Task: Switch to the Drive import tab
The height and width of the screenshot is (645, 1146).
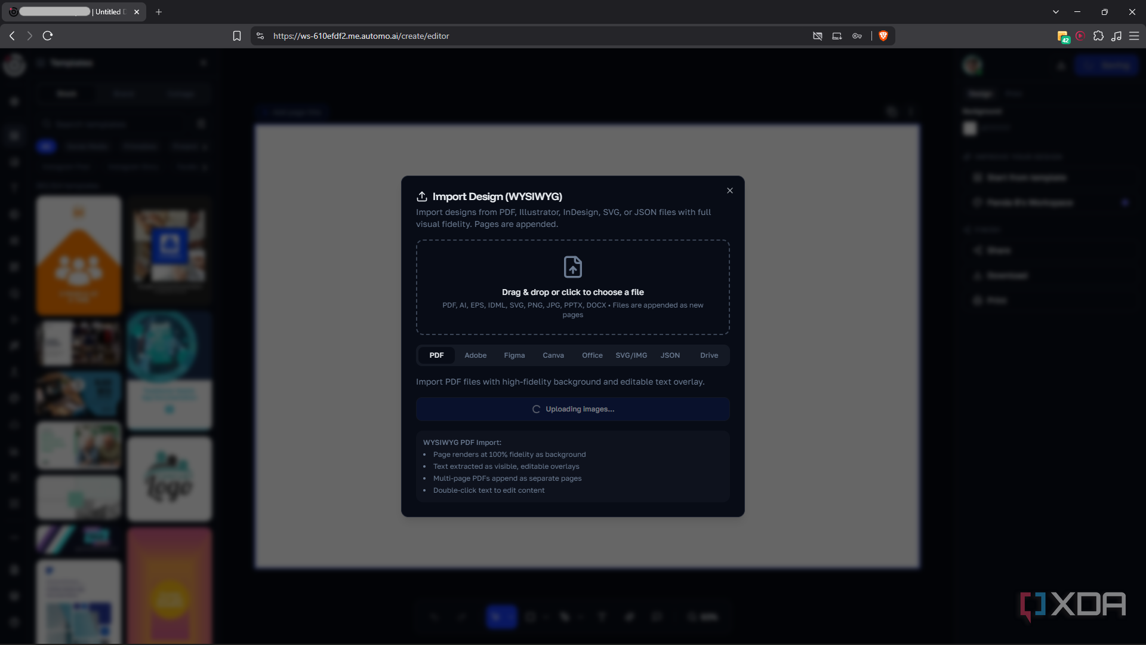Action: click(x=708, y=355)
